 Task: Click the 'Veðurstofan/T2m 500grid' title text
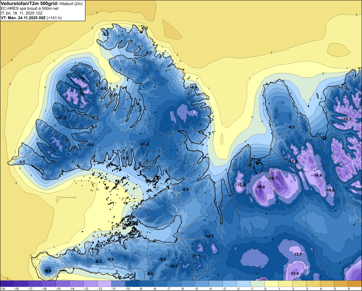pyautogui.click(x=29, y=3)
